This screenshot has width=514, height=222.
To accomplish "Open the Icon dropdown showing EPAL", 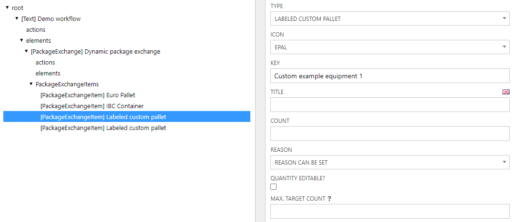I will (390, 47).
